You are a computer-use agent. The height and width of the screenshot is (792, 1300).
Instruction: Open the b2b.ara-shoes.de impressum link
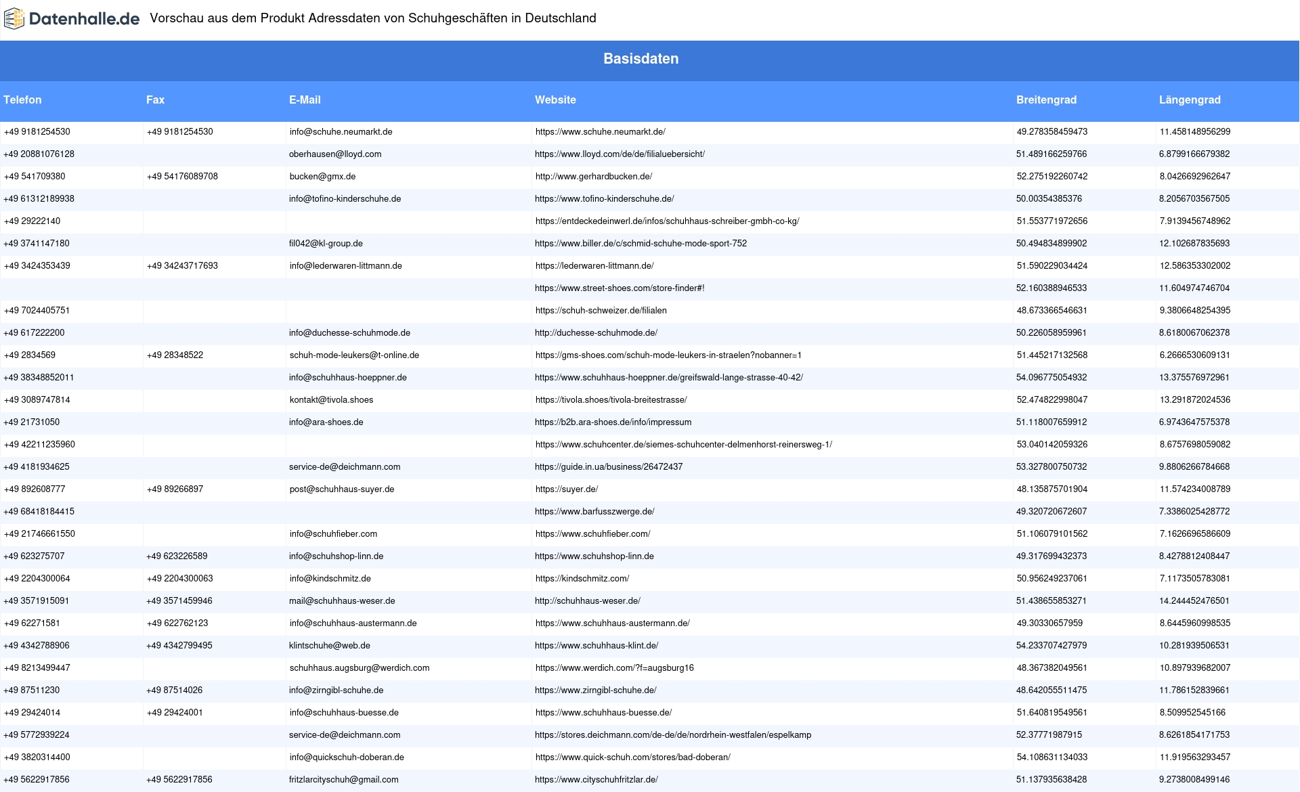point(613,422)
